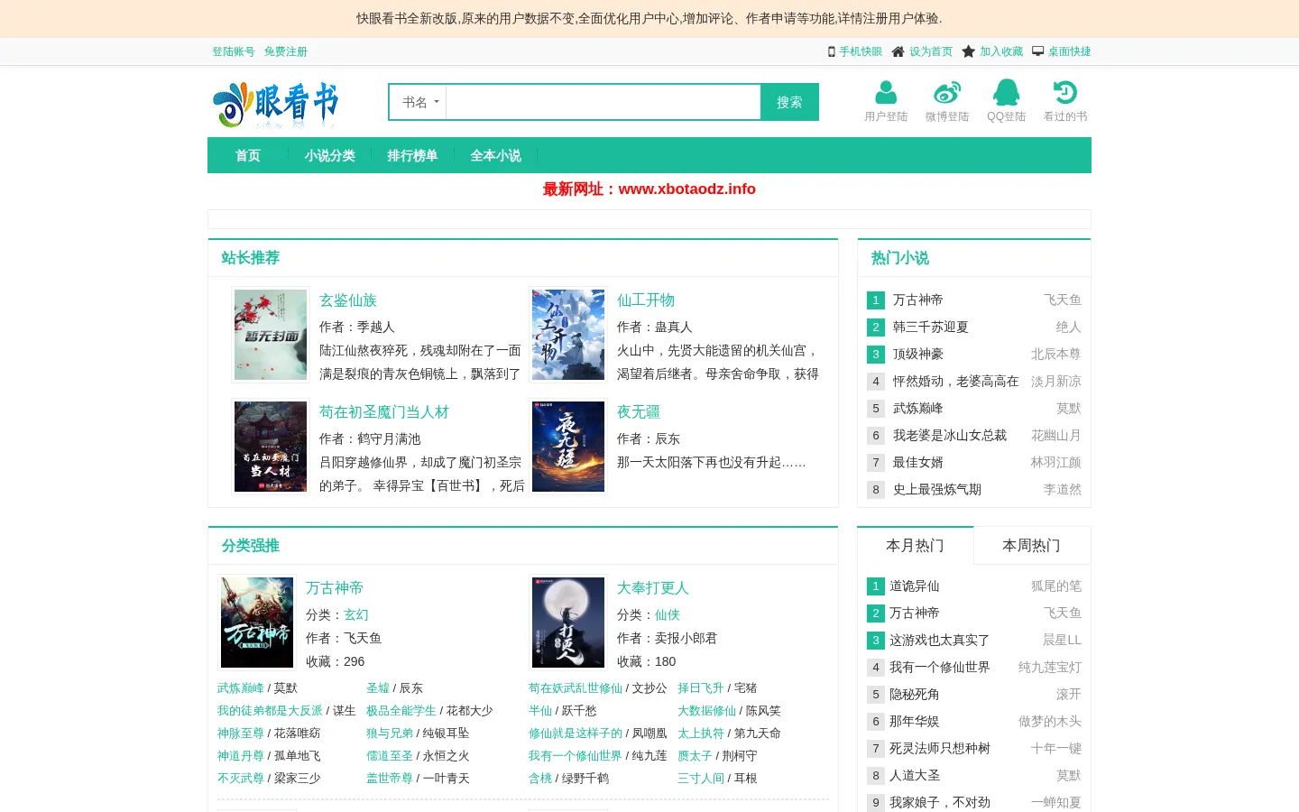Image resolution: width=1299 pixels, height=812 pixels.
Task: Click the 设为首页 link text
Action: pyautogui.click(x=931, y=51)
